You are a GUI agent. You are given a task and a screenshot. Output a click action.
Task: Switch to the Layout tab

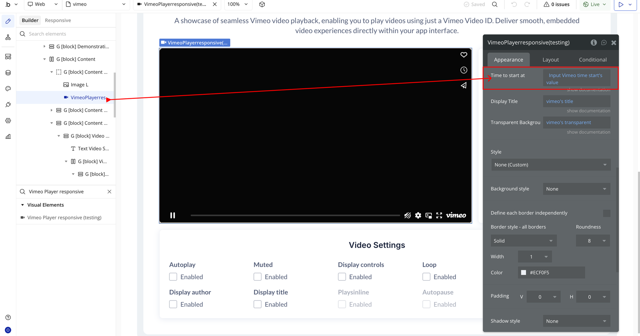pos(550,60)
